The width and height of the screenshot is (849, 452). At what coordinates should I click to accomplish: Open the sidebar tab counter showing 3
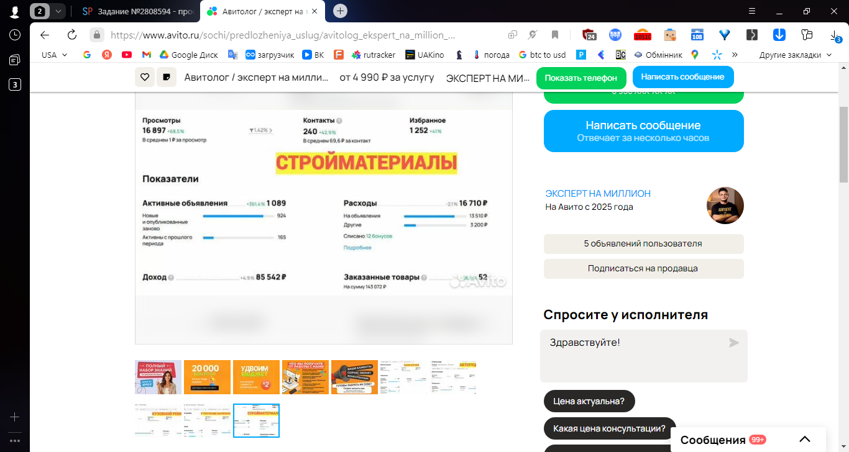[x=15, y=84]
